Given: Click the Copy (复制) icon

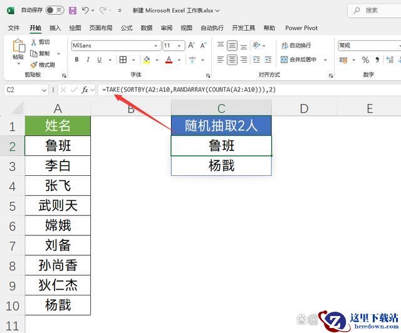Looking at the screenshot, I should coord(34,53).
